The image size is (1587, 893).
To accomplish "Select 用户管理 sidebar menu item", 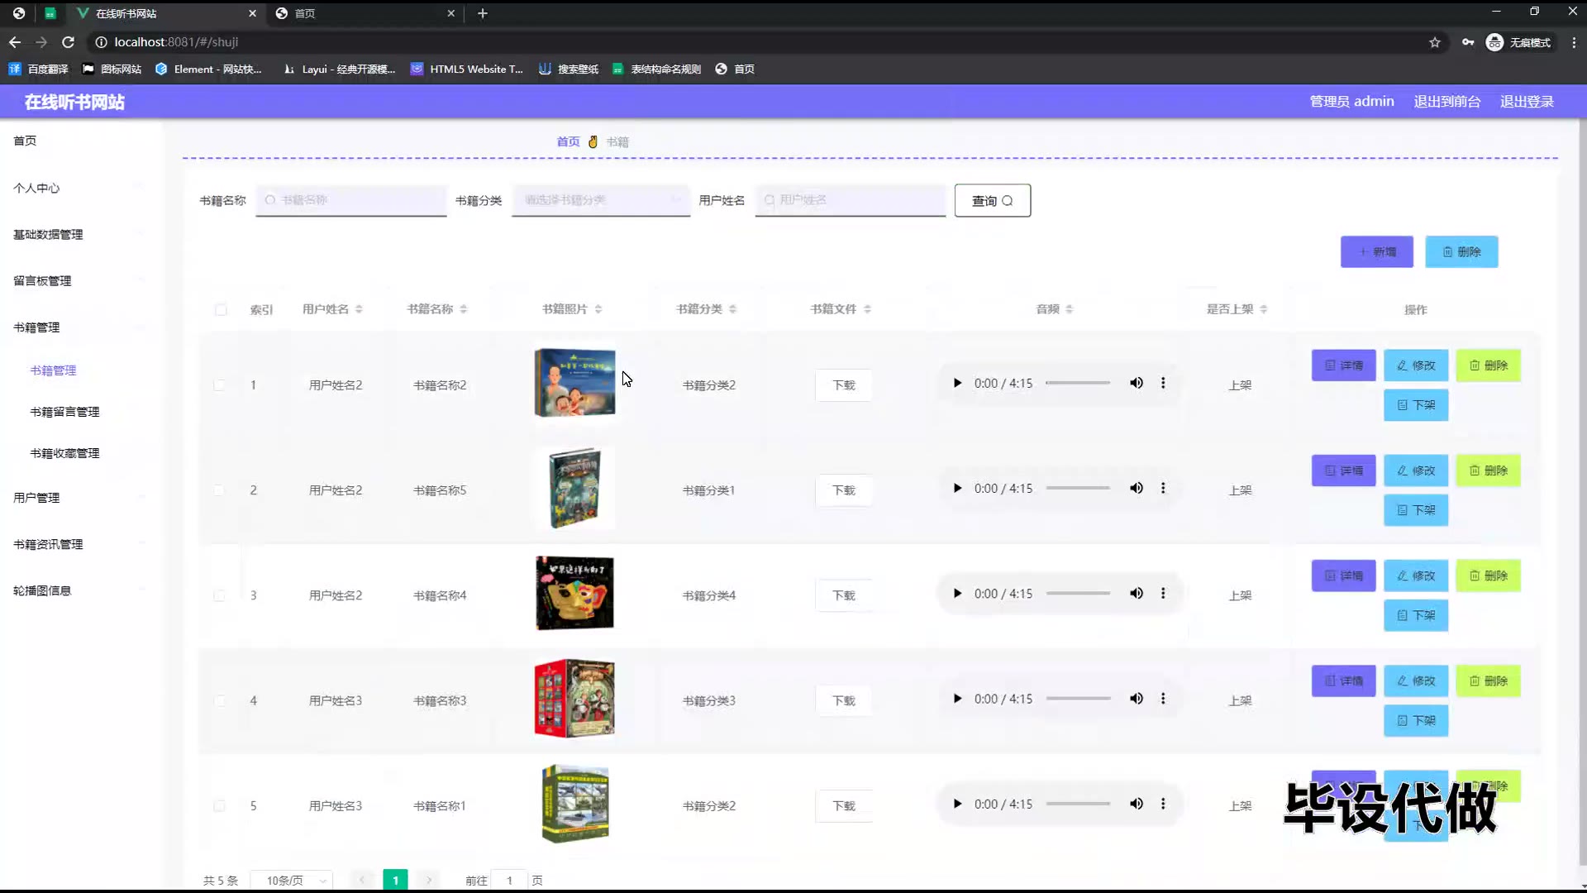I will [x=36, y=498].
